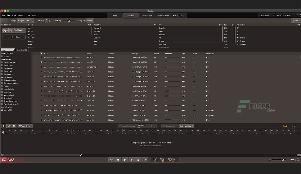The width and height of the screenshot is (301, 174).
Task: Open the File menu
Action: coord(4,15)
